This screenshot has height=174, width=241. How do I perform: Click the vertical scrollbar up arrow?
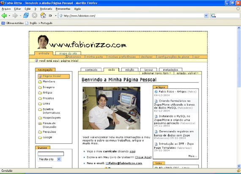(x=239, y=28)
